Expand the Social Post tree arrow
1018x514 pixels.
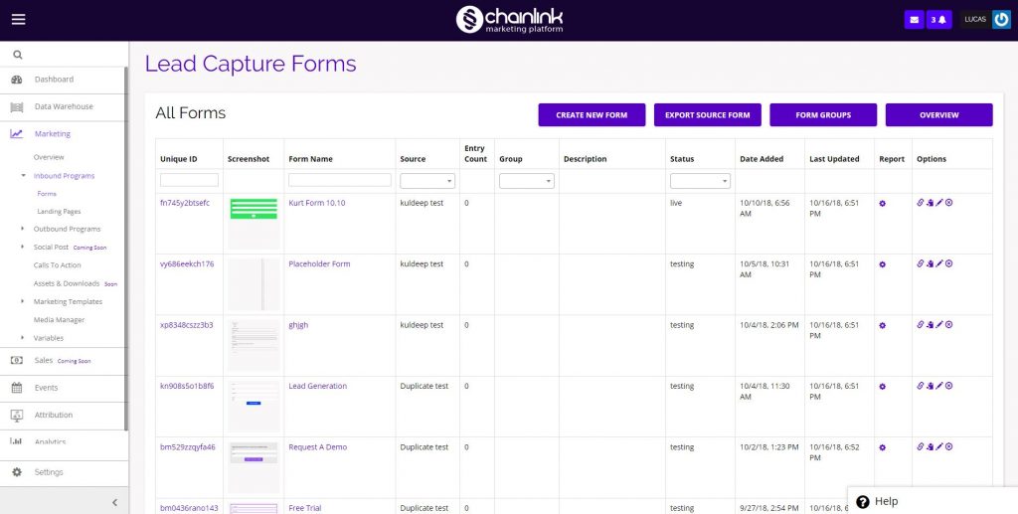tap(23, 247)
